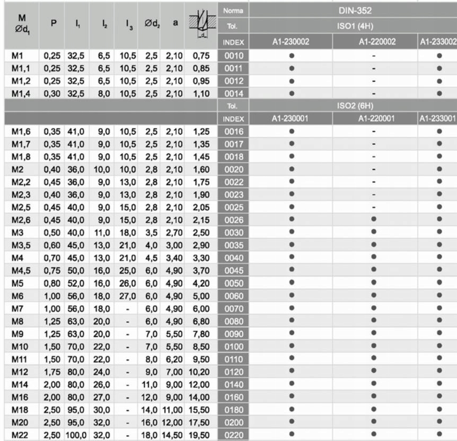Select the M16 thread size label

pyautogui.click(x=20, y=397)
